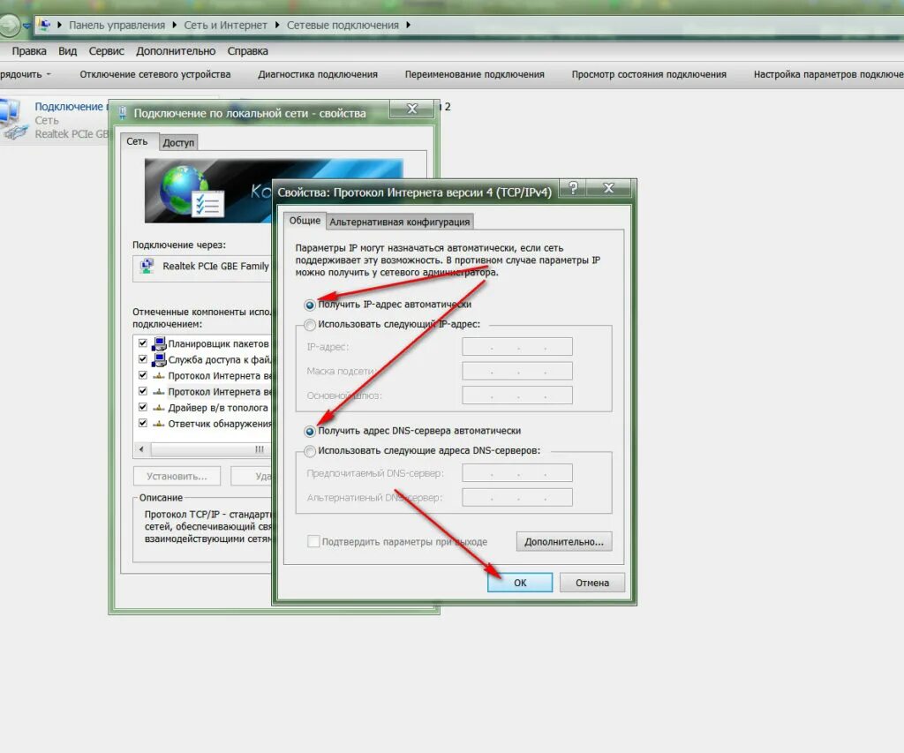The height and width of the screenshot is (753, 904).
Task: Open the 'Сервис' menu
Action: coord(107,50)
